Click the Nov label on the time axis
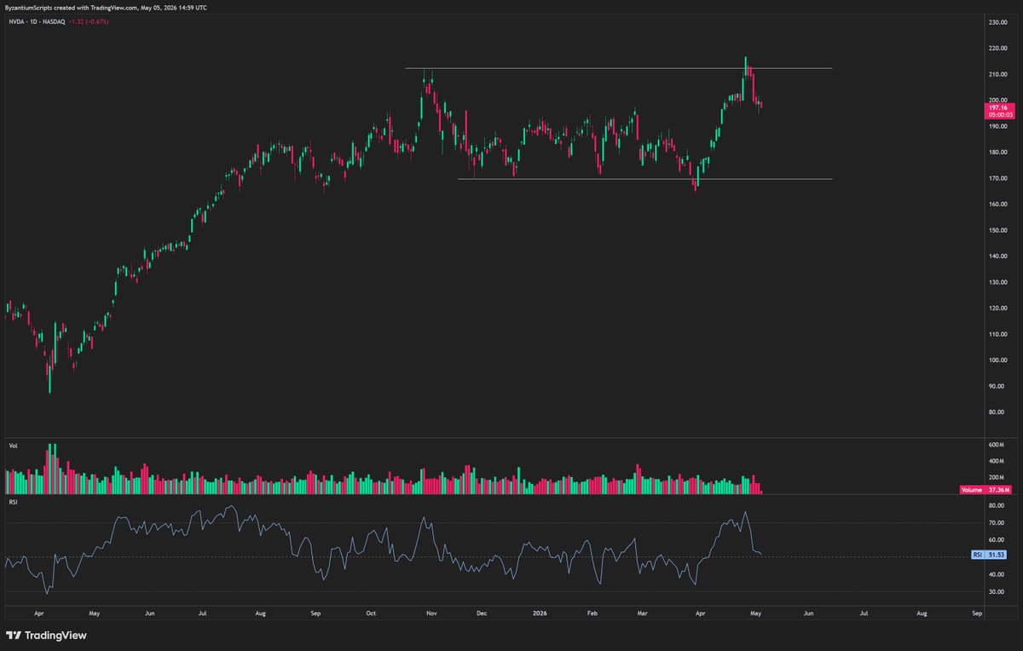1023x651 pixels. coord(431,613)
